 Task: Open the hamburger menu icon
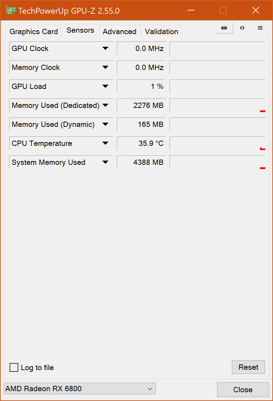(x=260, y=28)
